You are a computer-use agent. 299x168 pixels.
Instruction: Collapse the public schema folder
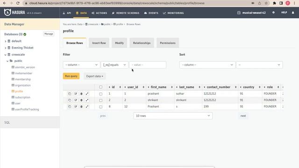[7, 61]
